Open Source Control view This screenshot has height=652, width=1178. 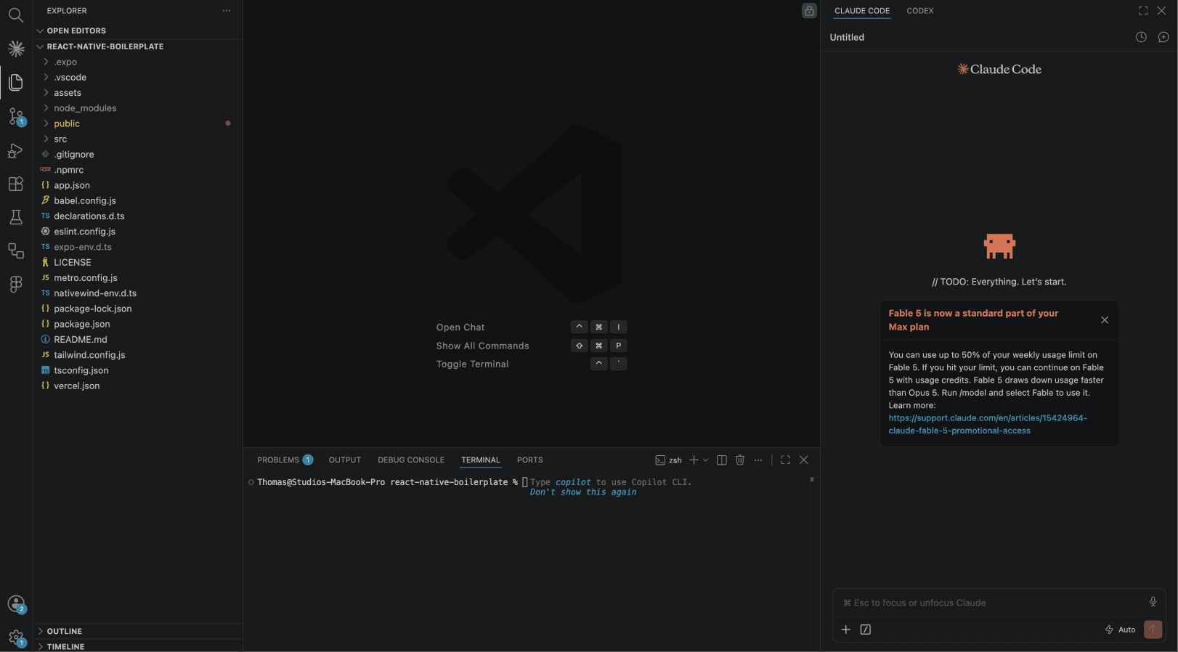15,116
